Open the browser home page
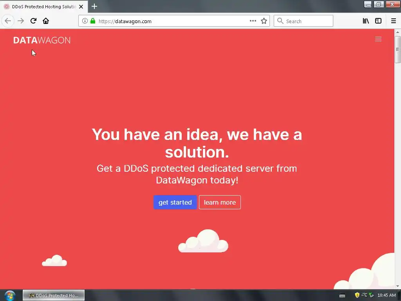This screenshot has width=401, height=301. pyautogui.click(x=46, y=21)
